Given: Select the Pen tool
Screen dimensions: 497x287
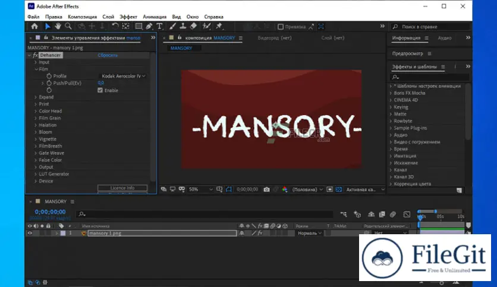Looking at the screenshot, I should [149, 27].
